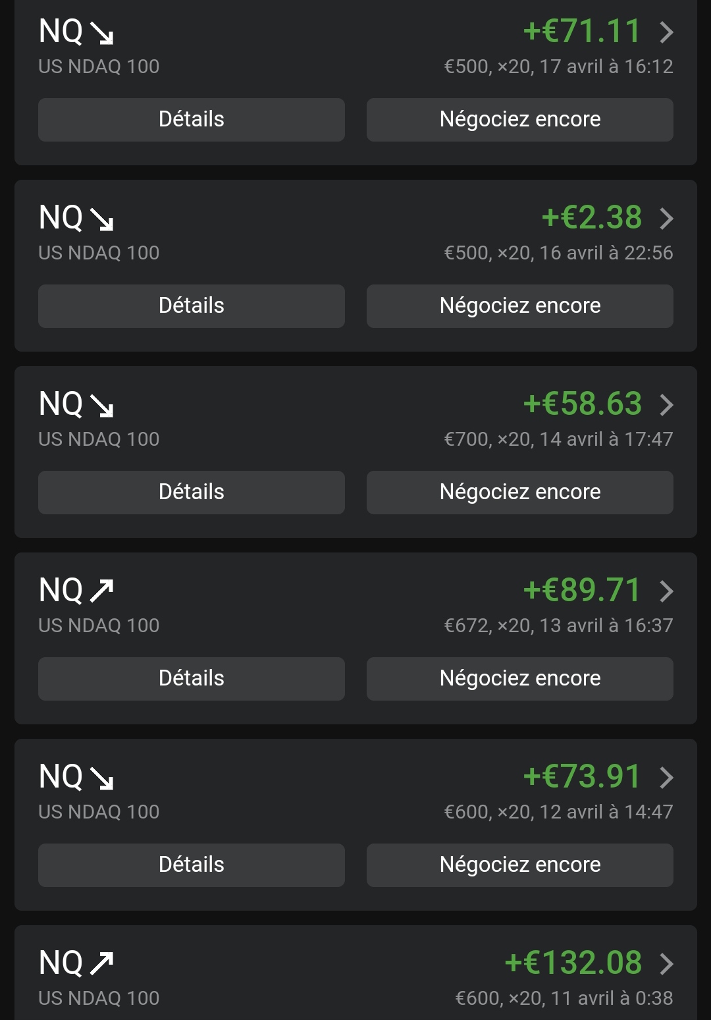Screen dimensions: 711x1020
Task: Expand the +€71.11 trade chevron
Action: [x=666, y=32]
